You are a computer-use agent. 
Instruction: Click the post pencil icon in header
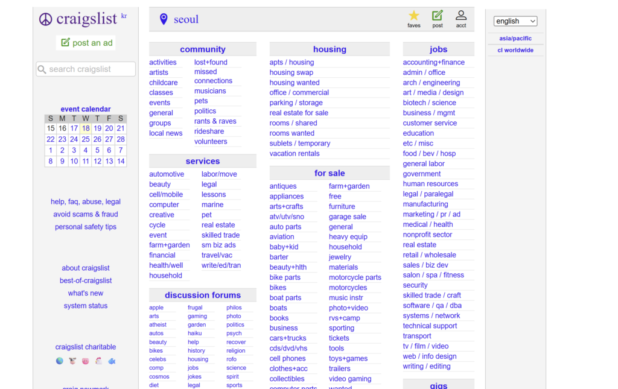tap(437, 16)
